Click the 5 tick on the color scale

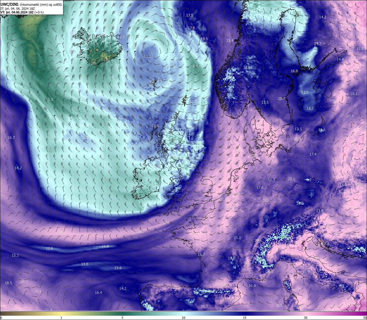(x=122, y=318)
